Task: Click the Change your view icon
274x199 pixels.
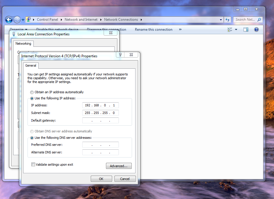Action: pyautogui.click(x=230, y=29)
